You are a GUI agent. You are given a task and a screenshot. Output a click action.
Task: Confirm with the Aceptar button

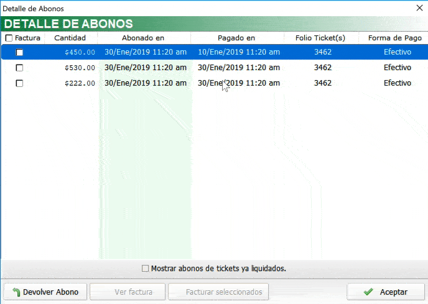[386, 292]
